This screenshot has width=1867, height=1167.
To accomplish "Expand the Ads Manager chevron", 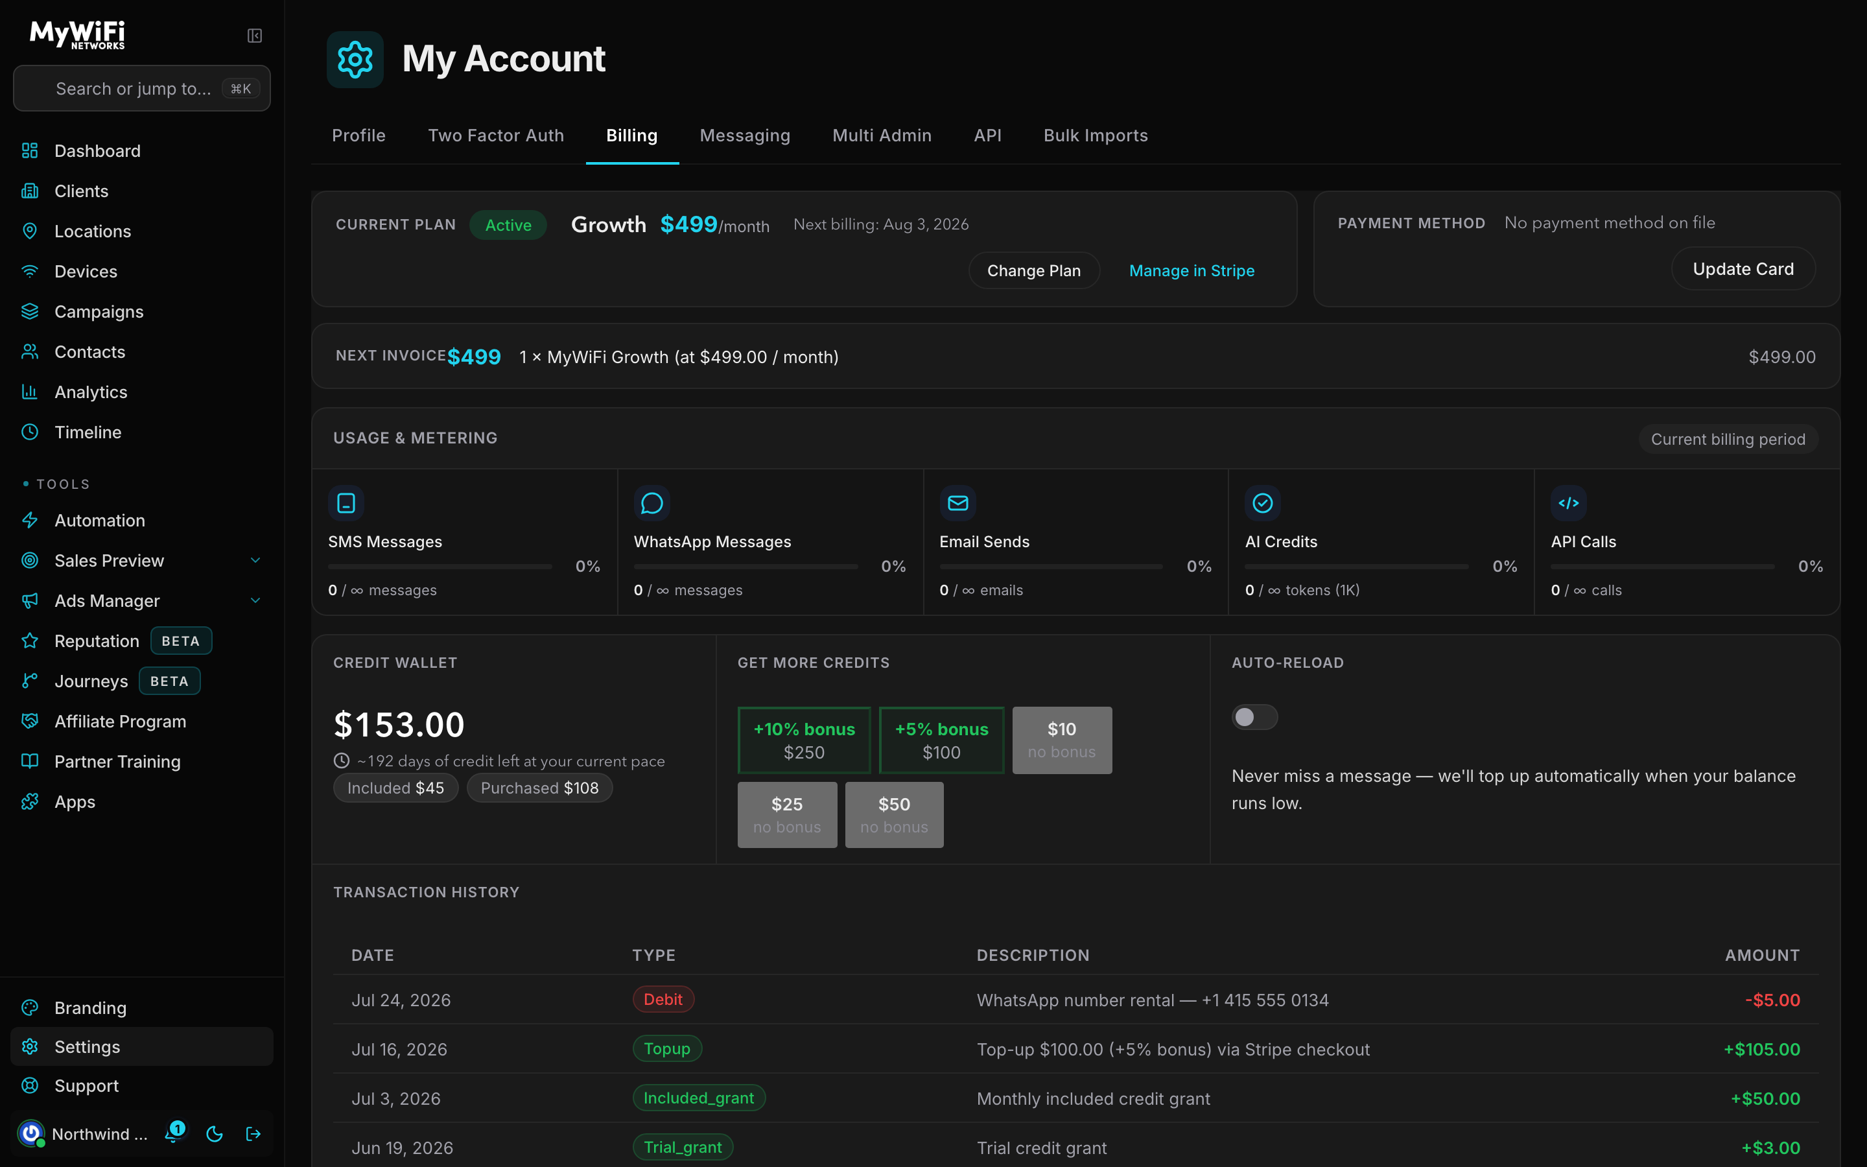I will (x=255, y=600).
